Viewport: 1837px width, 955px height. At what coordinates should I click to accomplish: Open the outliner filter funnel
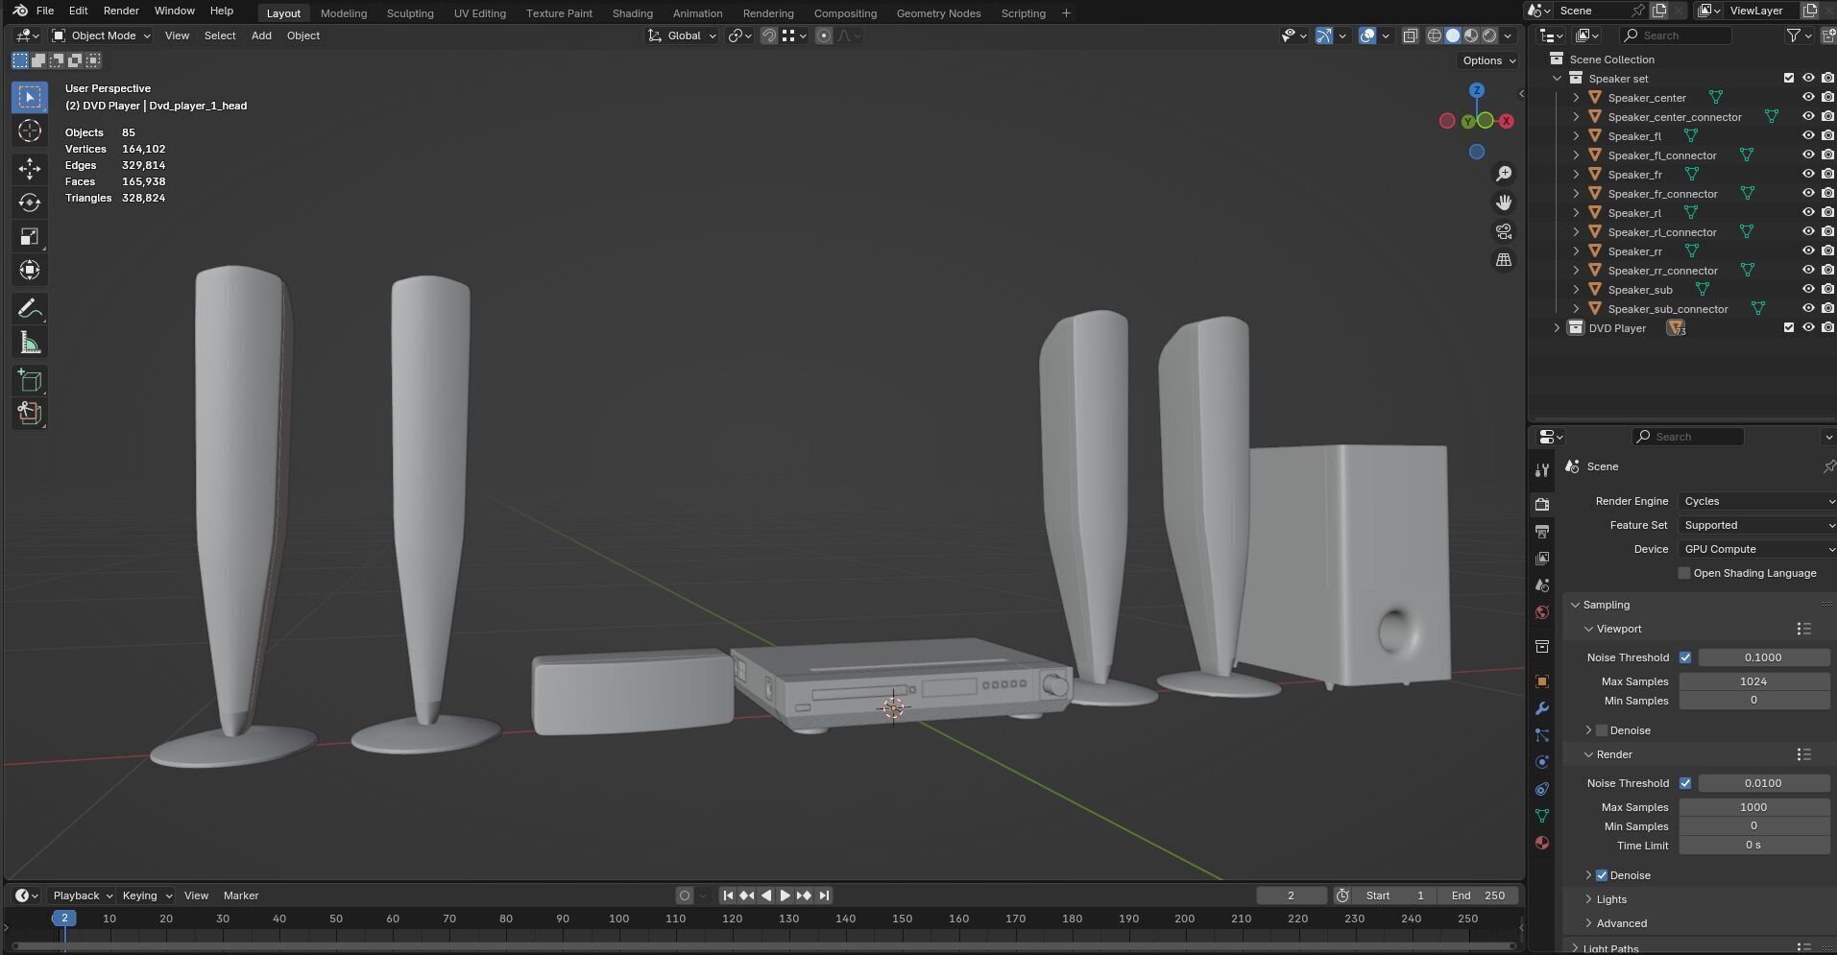1793,36
